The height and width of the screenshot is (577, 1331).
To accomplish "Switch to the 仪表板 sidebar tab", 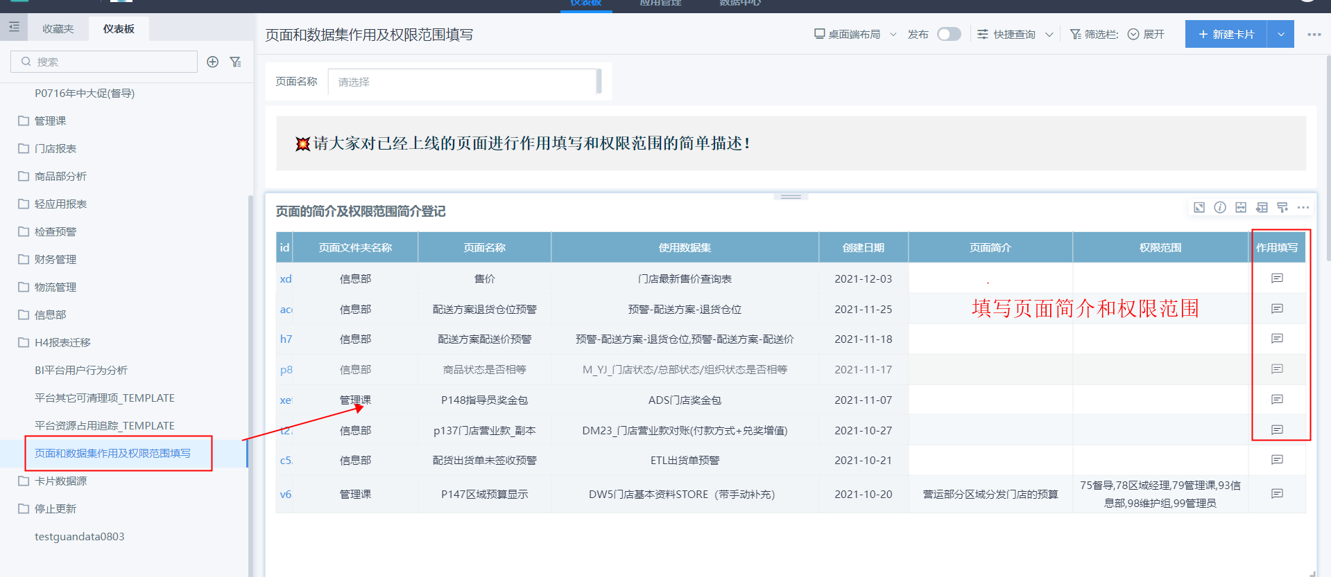I will point(119,28).
